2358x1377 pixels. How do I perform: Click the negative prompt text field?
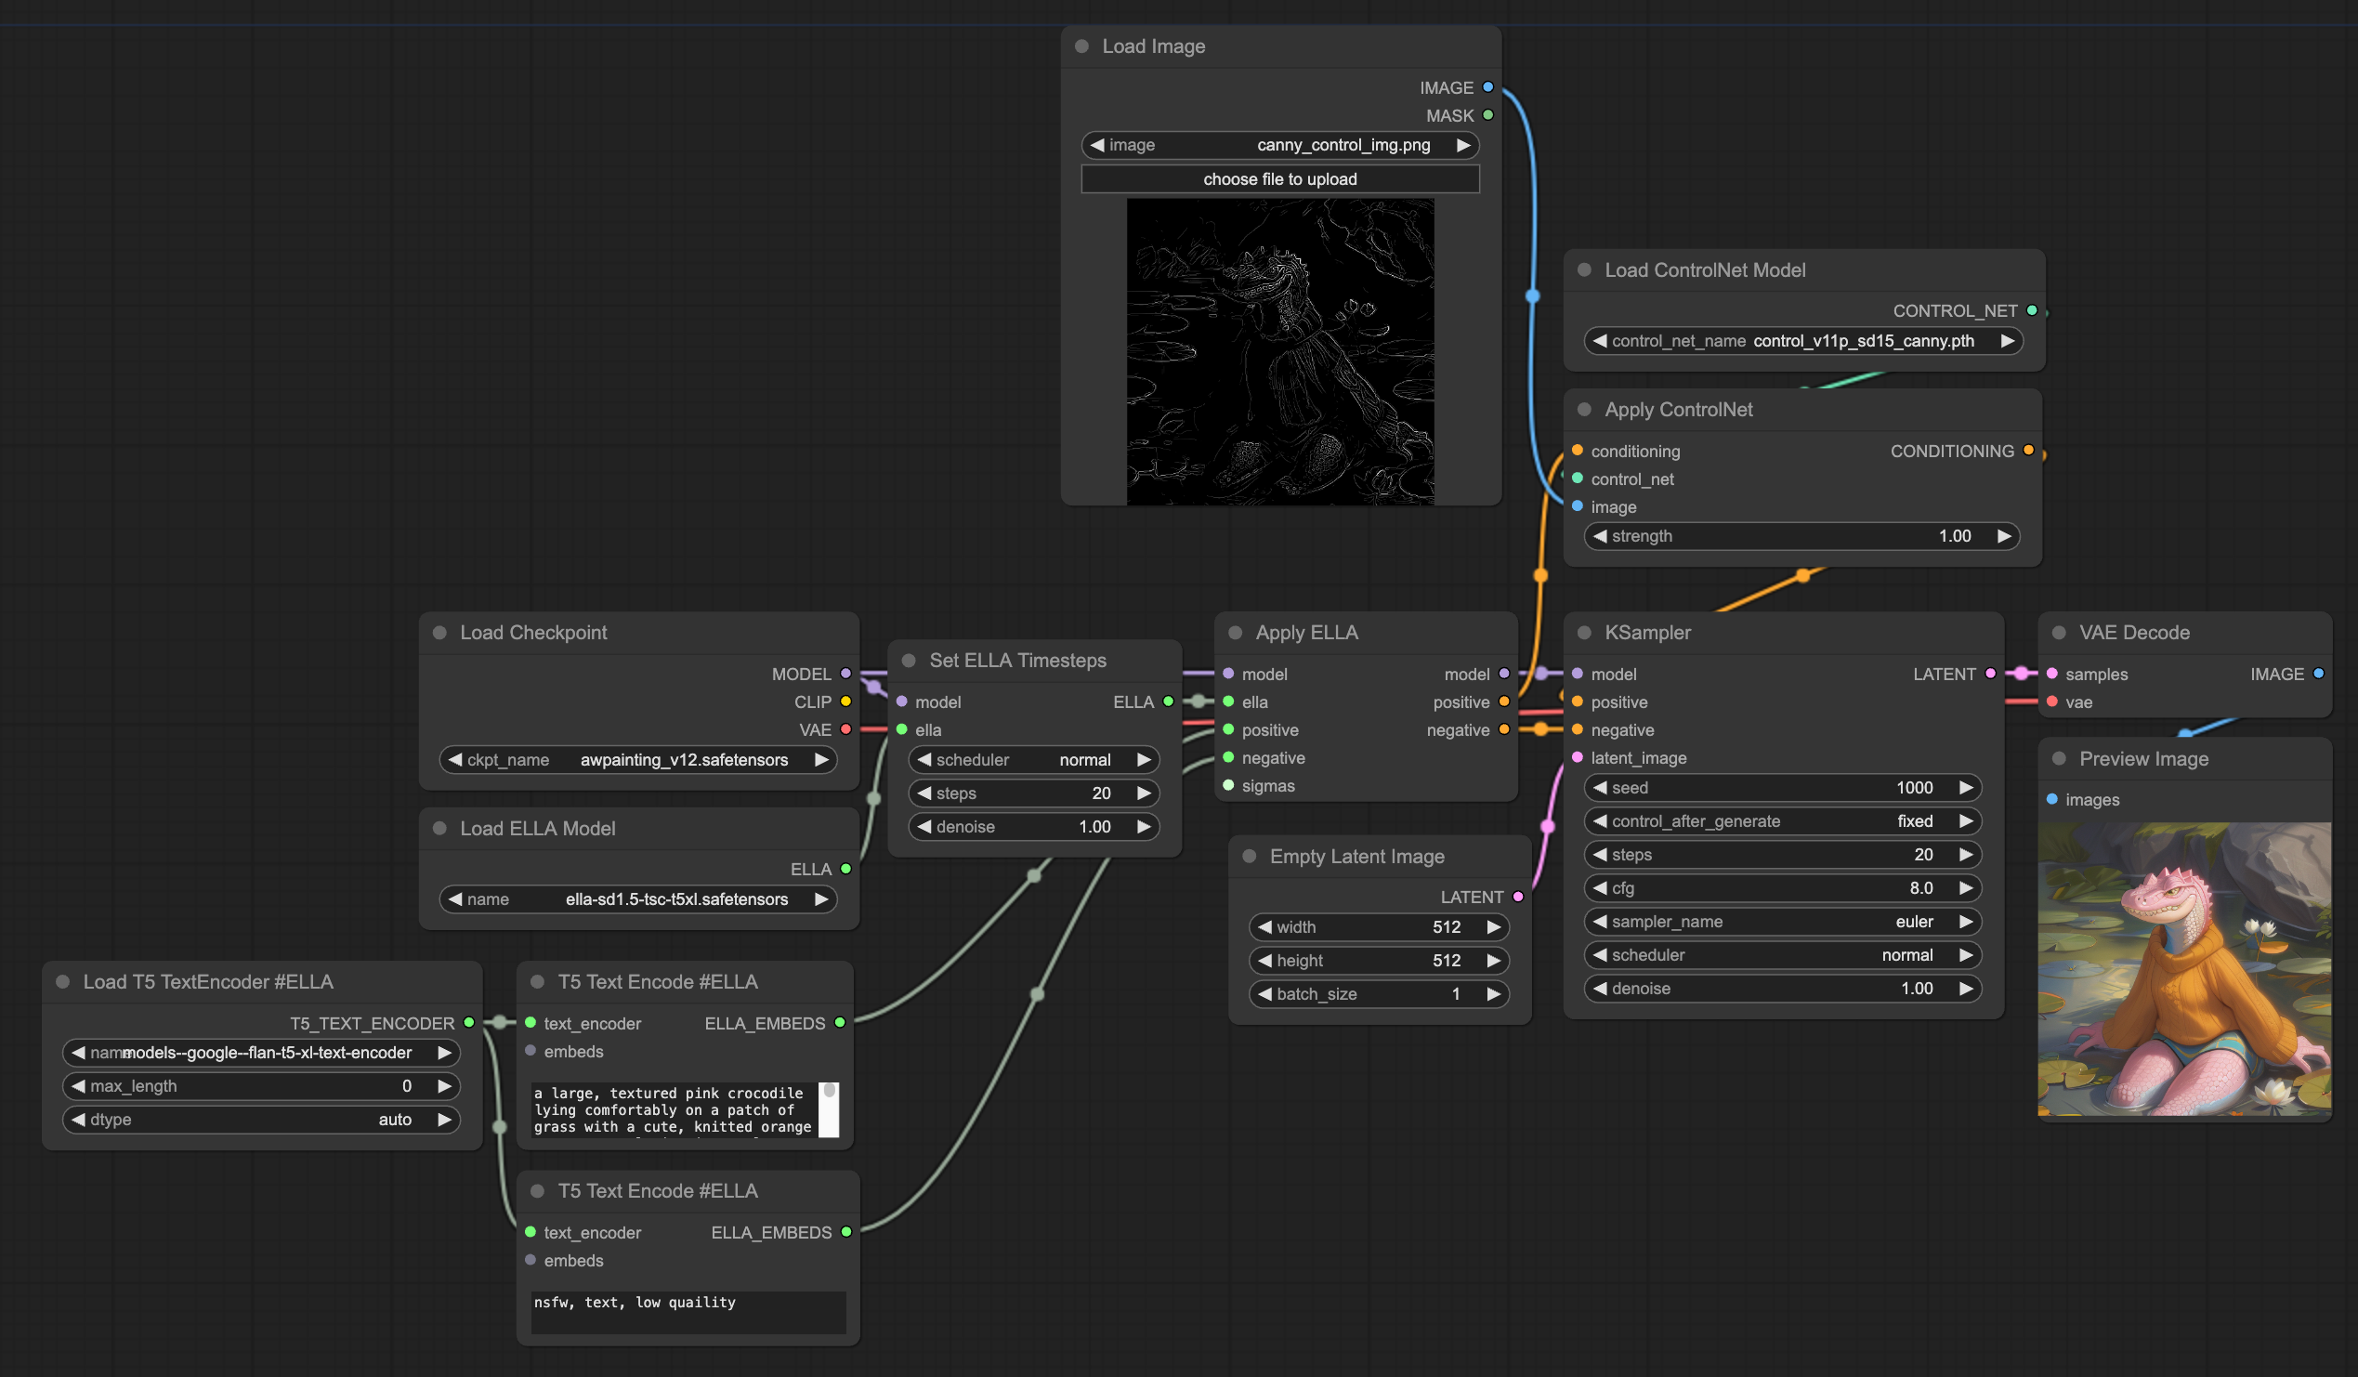coord(688,1310)
